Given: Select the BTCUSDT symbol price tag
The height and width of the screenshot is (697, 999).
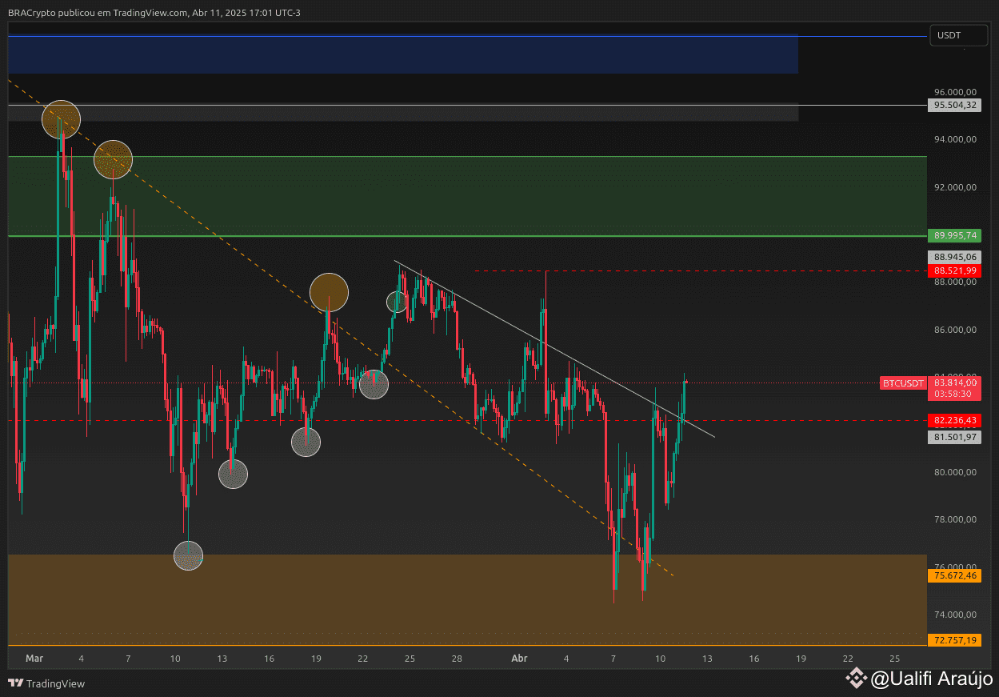Looking at the screenshot, I should [x=904, y=383].
